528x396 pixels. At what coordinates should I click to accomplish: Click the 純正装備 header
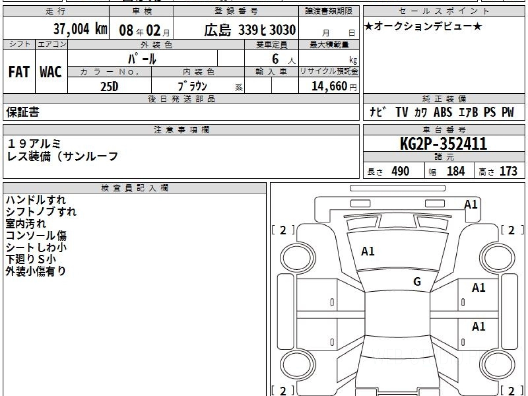point(444,99)
